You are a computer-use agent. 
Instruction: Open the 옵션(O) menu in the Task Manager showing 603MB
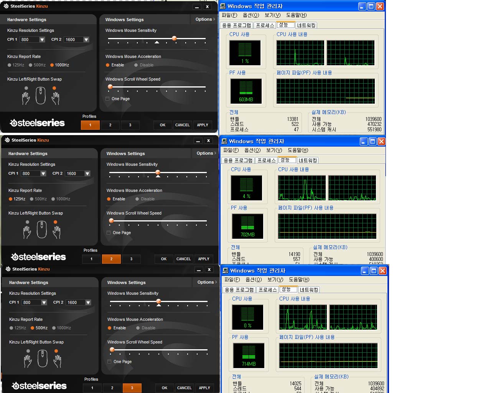[251, 15]
